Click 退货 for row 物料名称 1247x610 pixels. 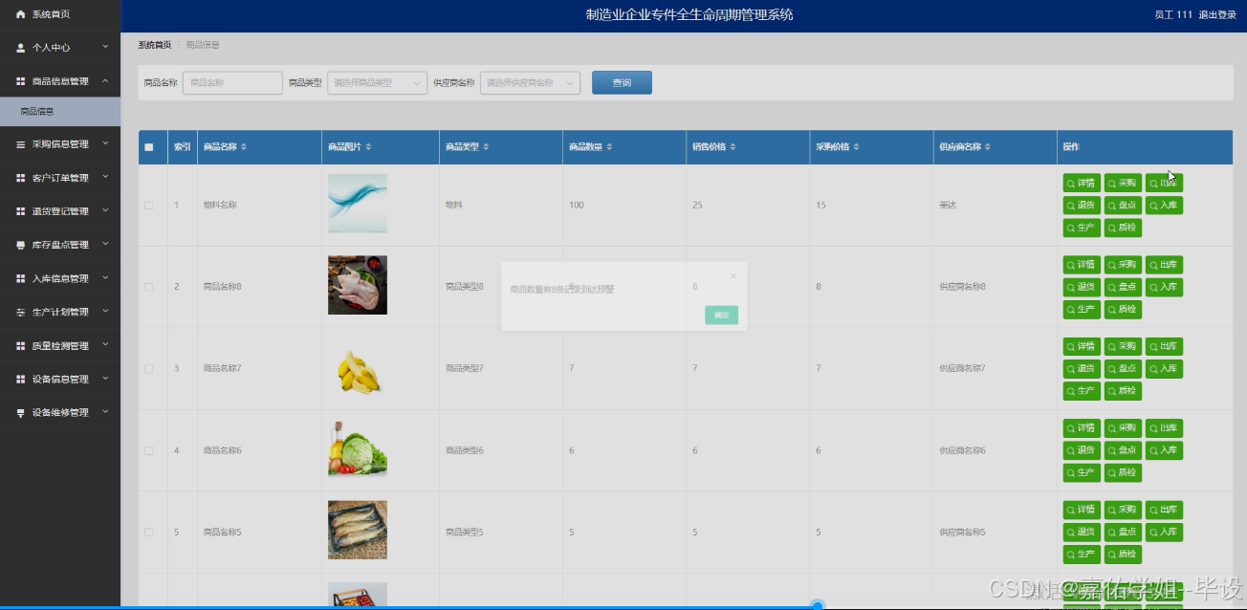tap(1082, 205)
